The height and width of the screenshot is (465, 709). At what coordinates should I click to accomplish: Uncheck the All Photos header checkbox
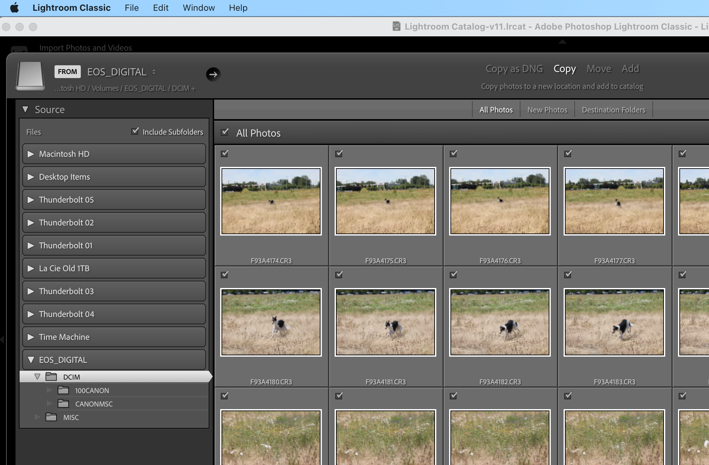coord(225,132)
